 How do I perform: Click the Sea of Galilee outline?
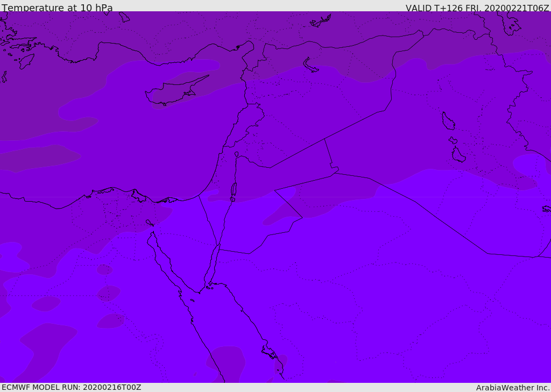(x=236, y=154)
